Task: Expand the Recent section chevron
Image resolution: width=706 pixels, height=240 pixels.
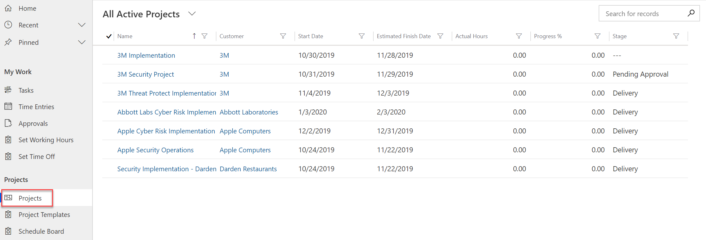Action: (82, 25)
